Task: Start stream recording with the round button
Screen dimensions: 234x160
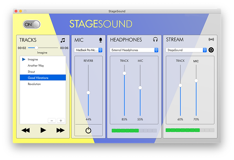Action: tap(211, 50)
